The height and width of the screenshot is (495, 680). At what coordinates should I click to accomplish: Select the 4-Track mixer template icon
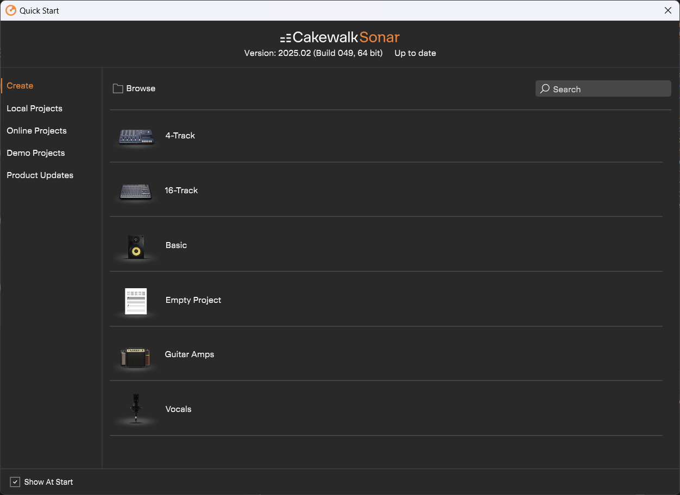pyautogui.click(x=135, y=136)
